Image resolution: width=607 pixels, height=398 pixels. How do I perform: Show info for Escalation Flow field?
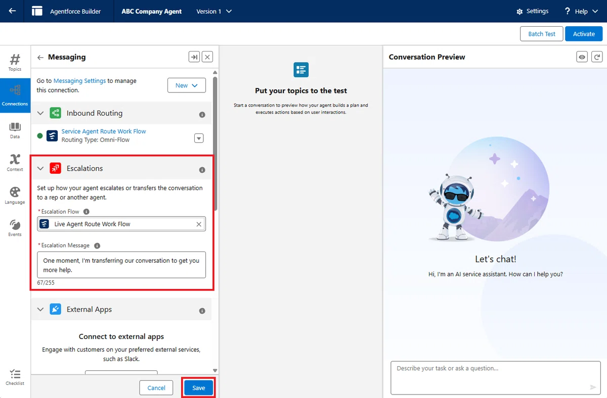coord(86,212)
